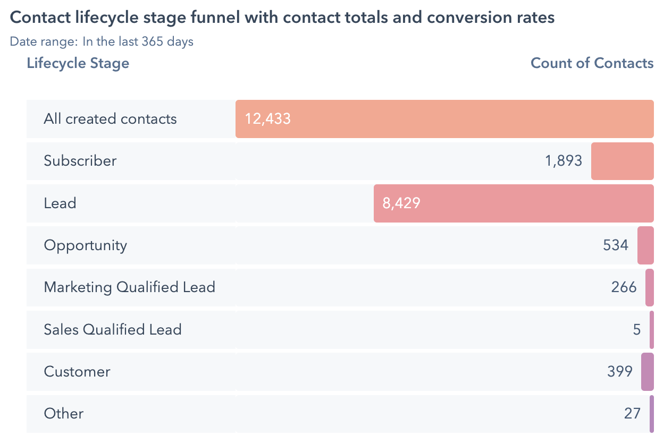The height and width of the screenshot is (444, 672).
Task: Click the Opportunity row label
Action: (x=86, y=245)
